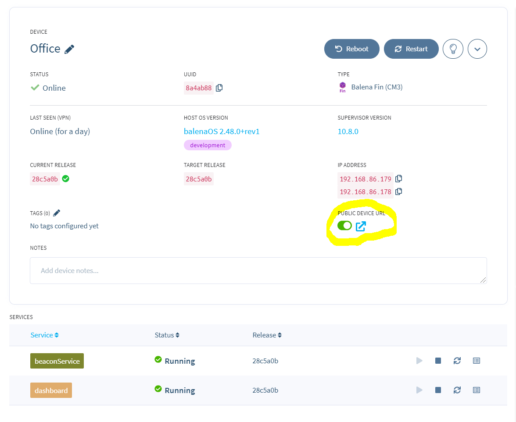Disable the Public Device URL toggle
This screenshot has height=422, width=516.
344,226
